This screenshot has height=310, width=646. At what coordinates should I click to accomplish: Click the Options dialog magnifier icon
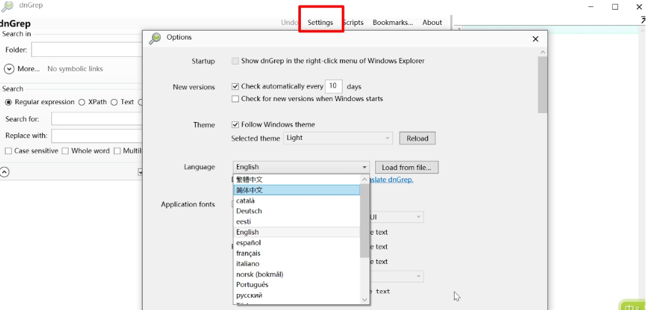pos(155,38)
